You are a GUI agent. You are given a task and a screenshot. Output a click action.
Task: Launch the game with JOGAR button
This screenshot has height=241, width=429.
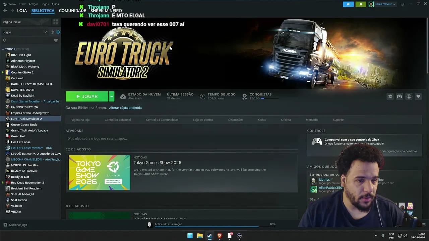(x=87, y=96)
